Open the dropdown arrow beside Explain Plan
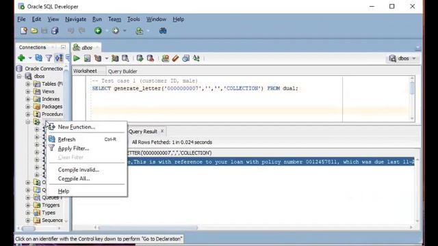 107,59
